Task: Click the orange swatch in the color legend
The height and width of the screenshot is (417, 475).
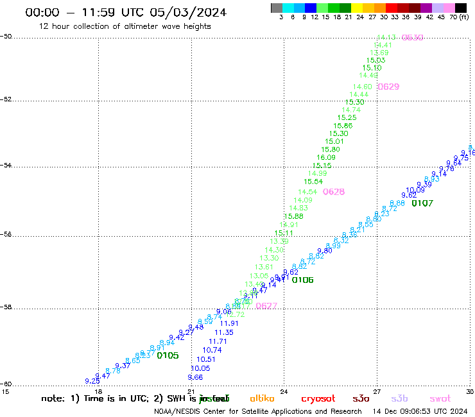Action: pyautogui.click(x=380, y=8)
